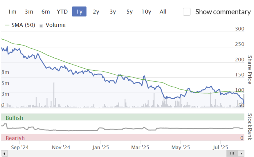The image size is (254, 157).
Task: Click the left scroll arrow of chart scrollbar
Action: tap(4, 154)
